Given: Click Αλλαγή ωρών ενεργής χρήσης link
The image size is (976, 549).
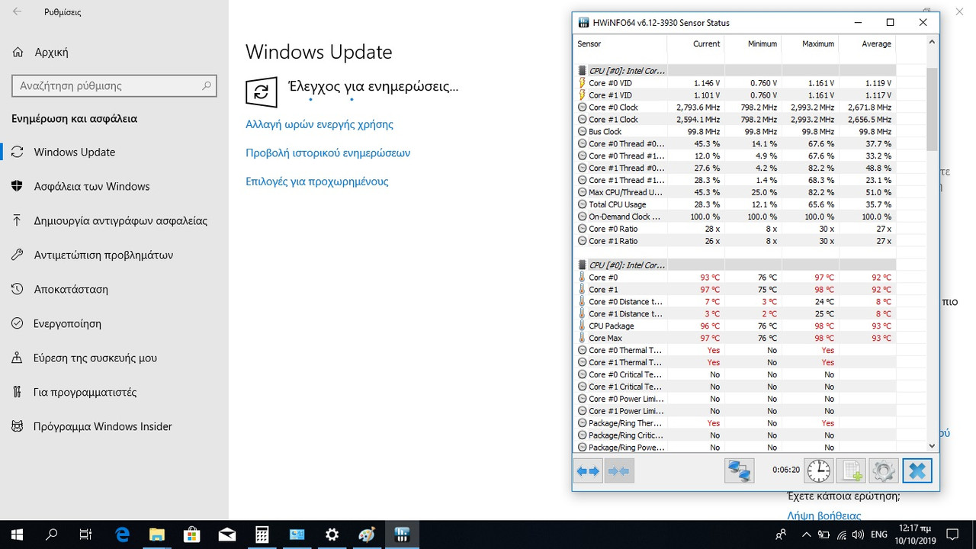Looking at the screenshot, I should pos(319,124).
